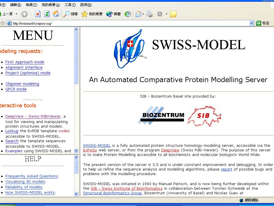
Task: Open Structural Bioinformatics Group link
Action: [112, 193]
